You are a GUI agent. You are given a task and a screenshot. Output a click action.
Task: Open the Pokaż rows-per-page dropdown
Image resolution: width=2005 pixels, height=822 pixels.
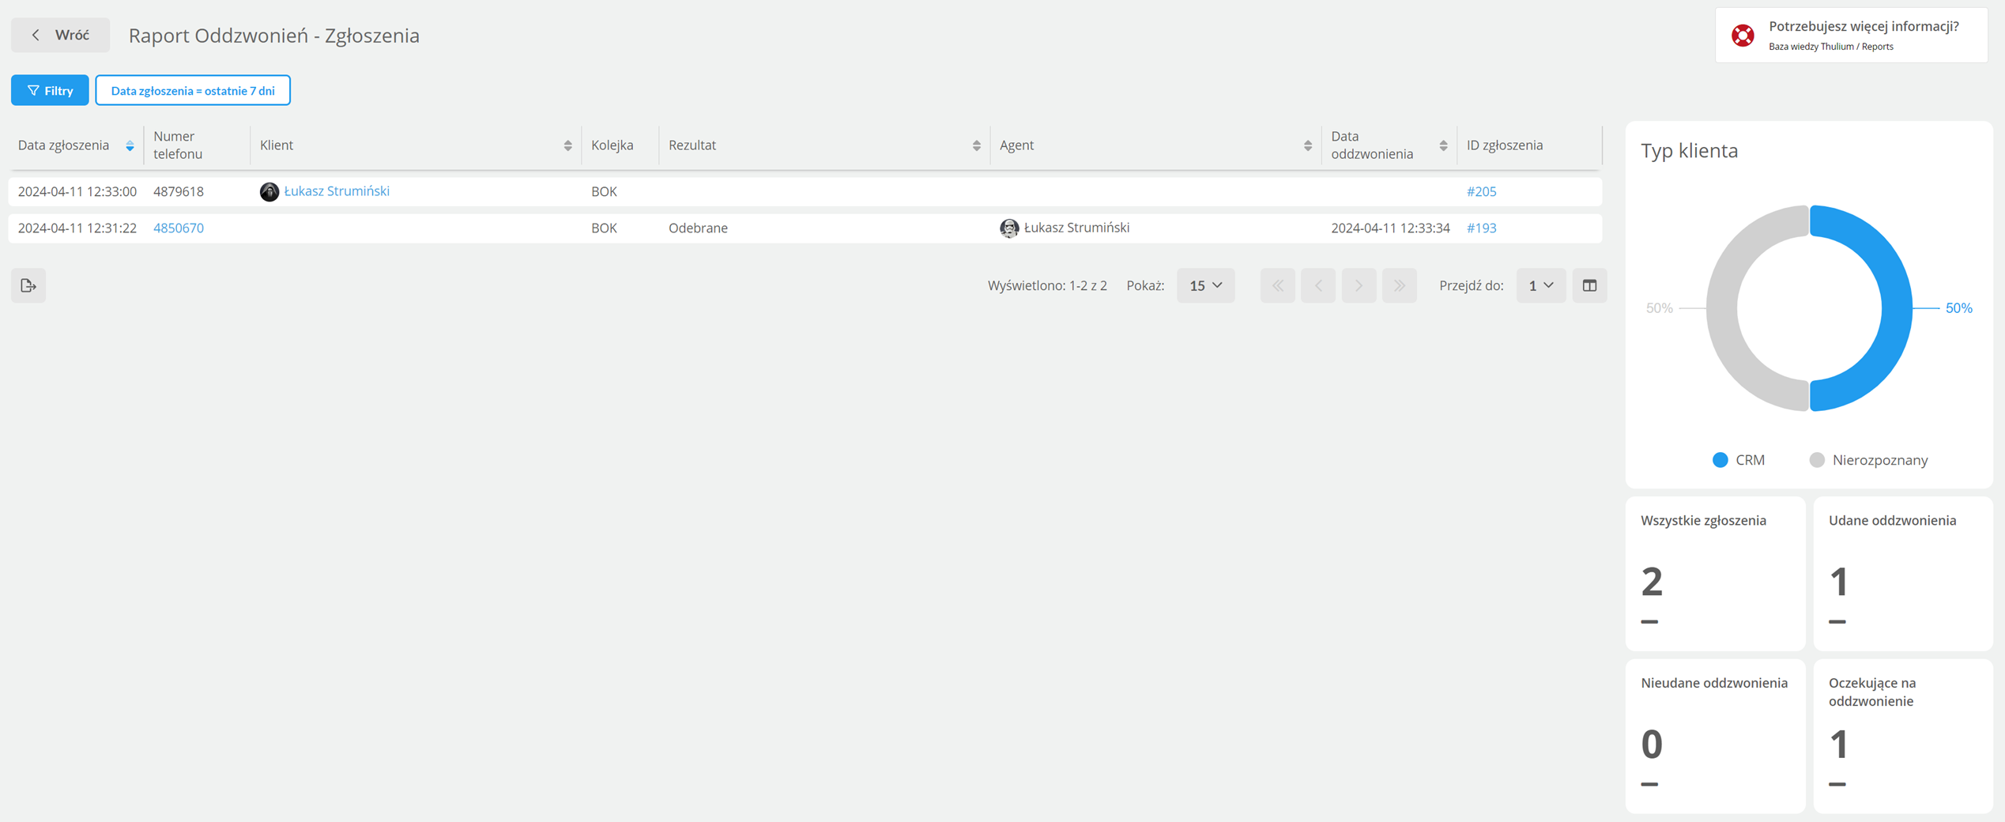click(x=1205, y=285)
